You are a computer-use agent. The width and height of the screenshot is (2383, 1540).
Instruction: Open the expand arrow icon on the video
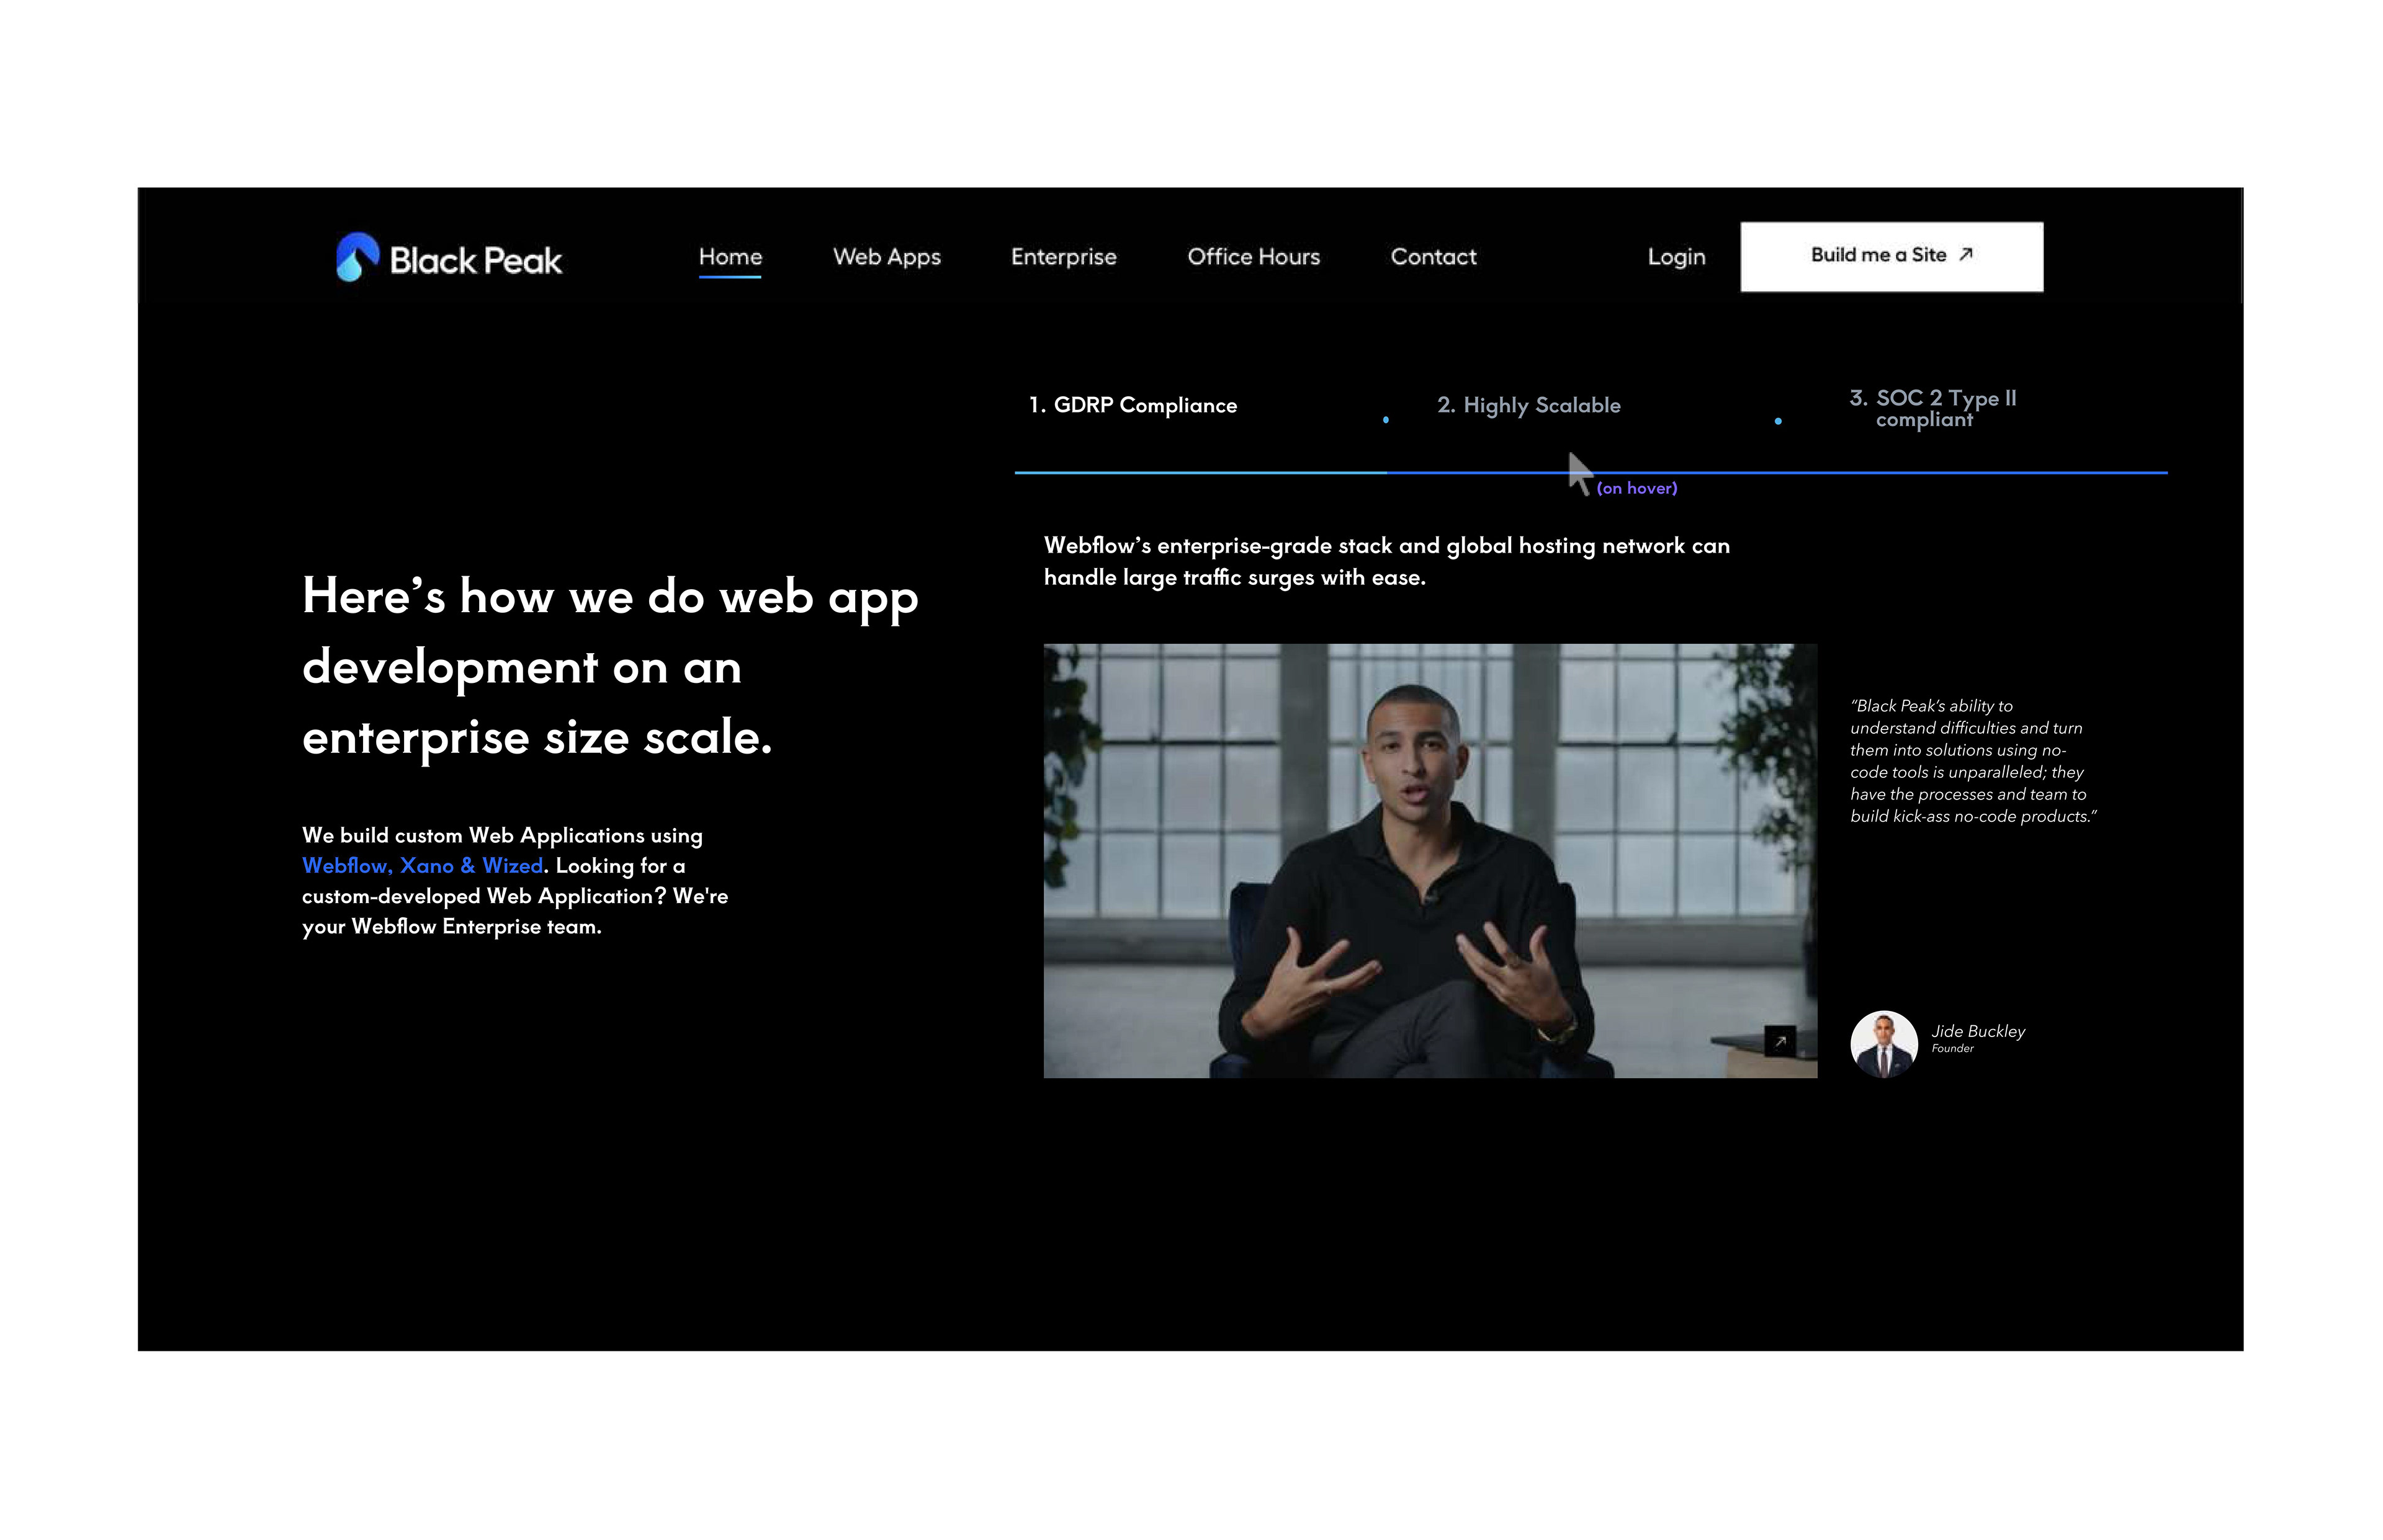point(1779,1041)
